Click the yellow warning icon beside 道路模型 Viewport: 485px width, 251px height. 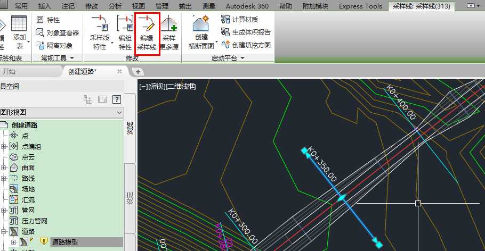[x=44, y=241]
